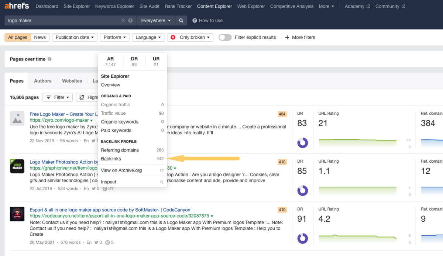The image size is (443, 256).
Task: Open How to use help
Action: [207, 21]
